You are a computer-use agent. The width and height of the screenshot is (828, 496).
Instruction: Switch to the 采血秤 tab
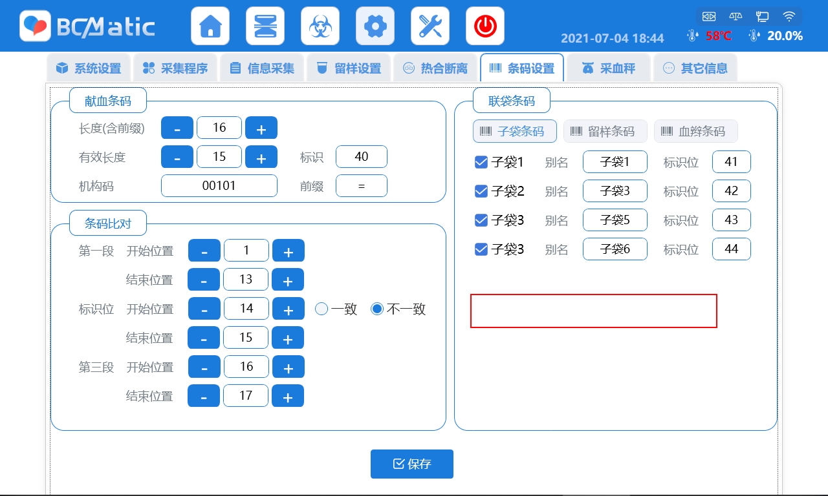coord(609,68)
